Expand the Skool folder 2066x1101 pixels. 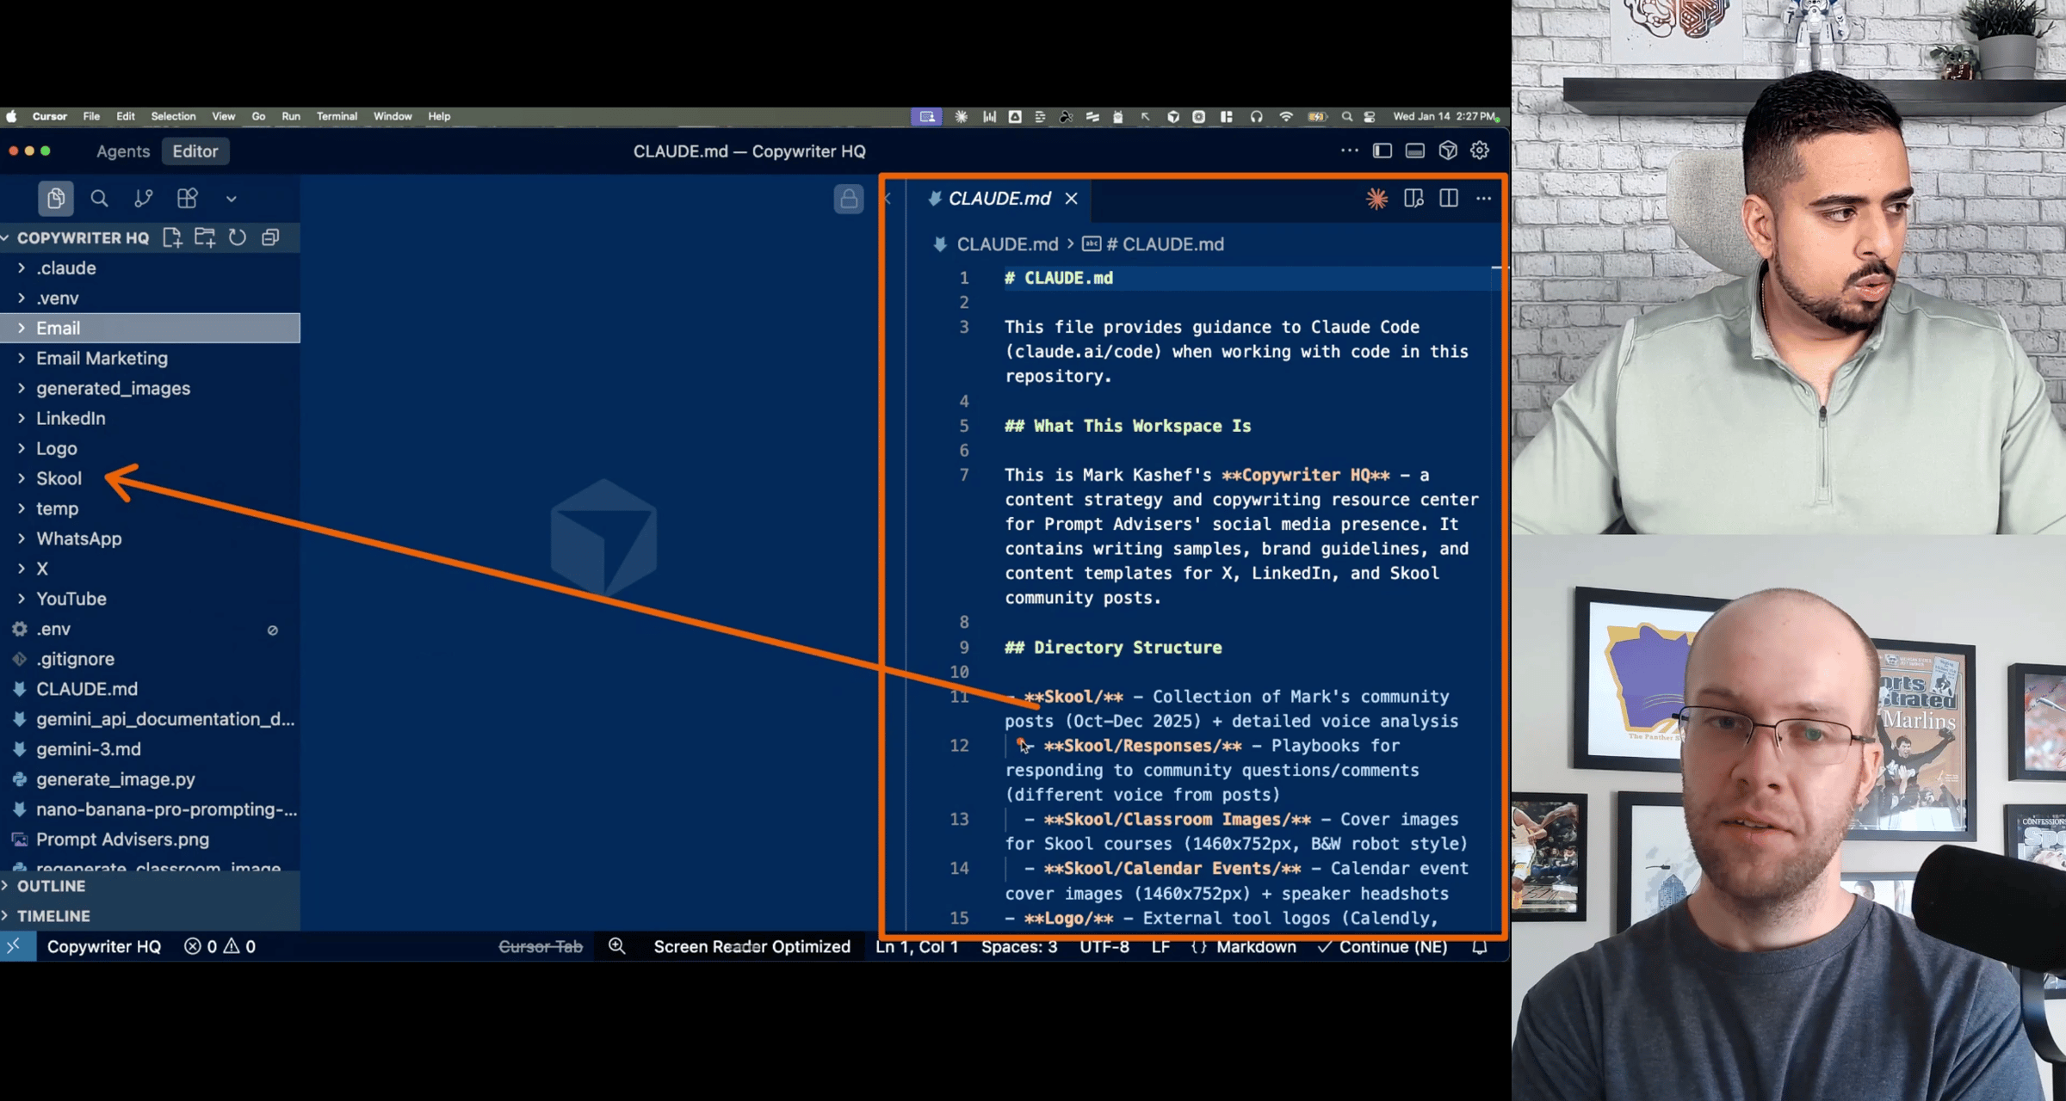tap(59, 478)
